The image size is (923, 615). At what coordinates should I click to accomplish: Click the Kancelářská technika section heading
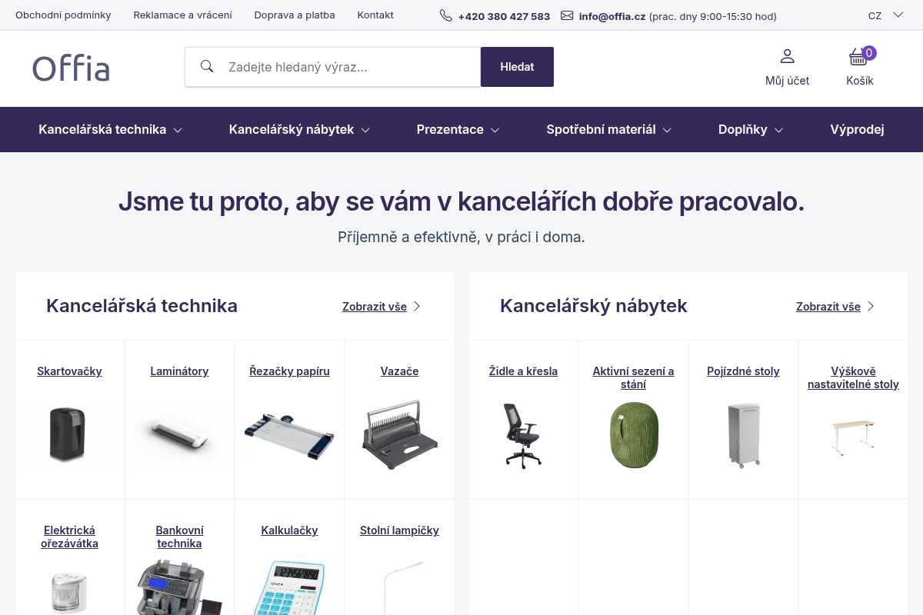click(142, 306)
